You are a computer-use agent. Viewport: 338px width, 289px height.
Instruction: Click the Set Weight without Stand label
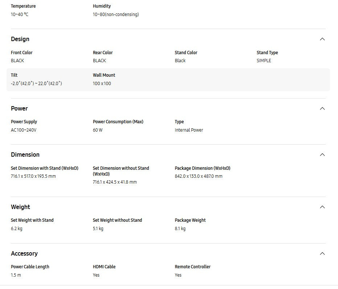(117, 220)
